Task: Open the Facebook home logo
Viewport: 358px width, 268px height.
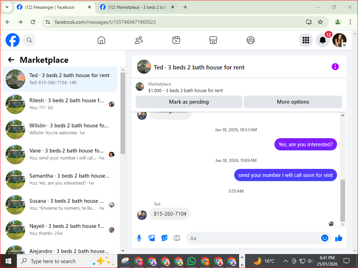Action: [13, 40]
